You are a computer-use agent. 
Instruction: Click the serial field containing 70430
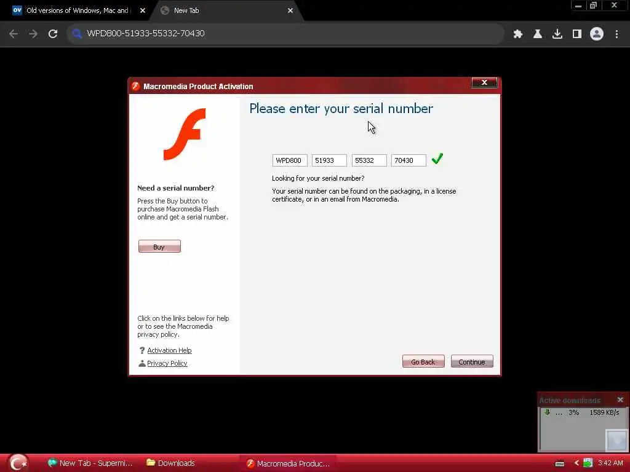[409, 160]
